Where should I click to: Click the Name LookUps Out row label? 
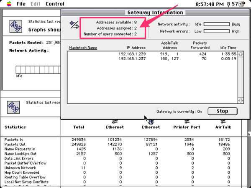[x=20, y=154]
